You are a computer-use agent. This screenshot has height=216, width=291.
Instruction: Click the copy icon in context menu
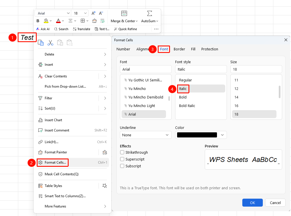tap(41, 43)
